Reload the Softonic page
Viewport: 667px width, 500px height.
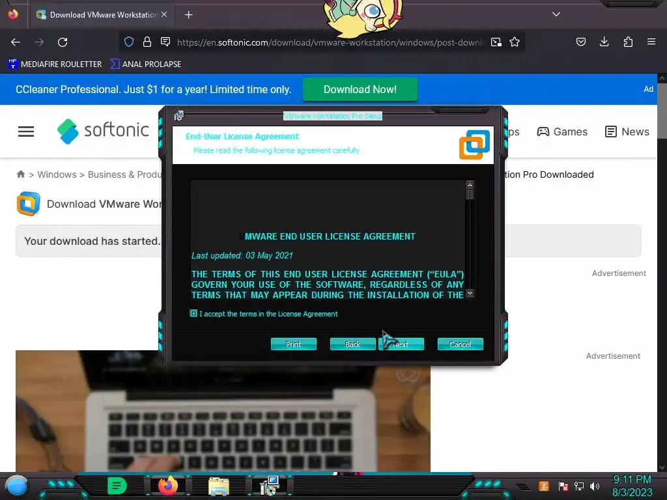click(63, 42)
